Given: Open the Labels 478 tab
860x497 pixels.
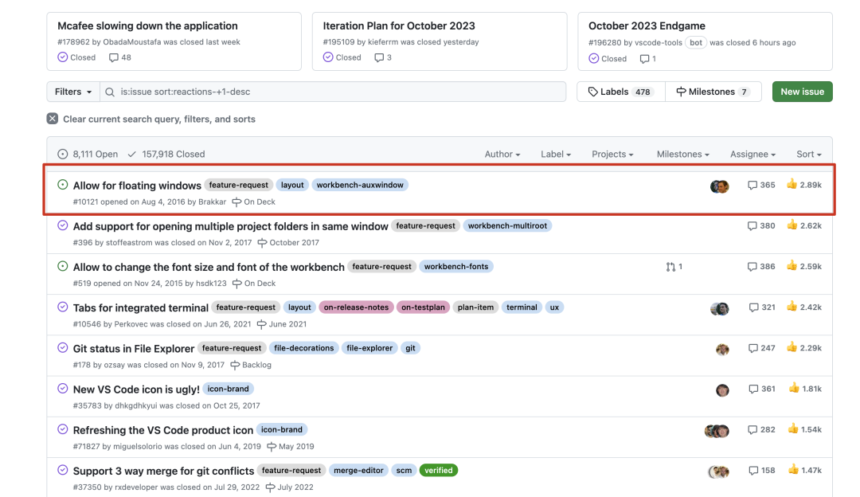Looking at the screenshot, I should [x=621, y=92].
